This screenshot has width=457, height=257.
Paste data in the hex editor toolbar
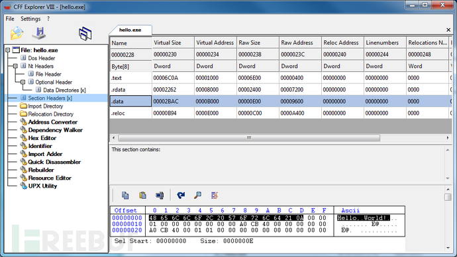coord(142,196)
